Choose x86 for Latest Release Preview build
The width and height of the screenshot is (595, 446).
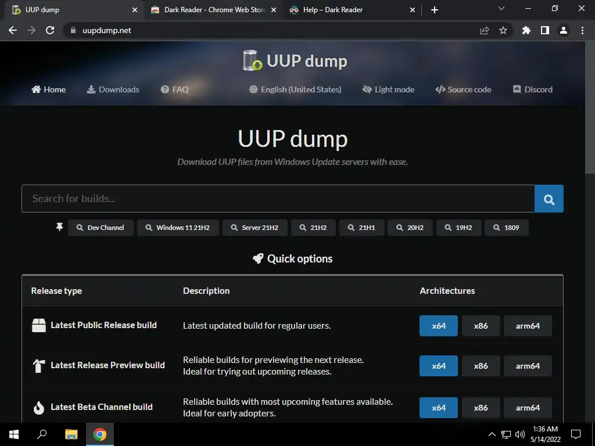coord(481,366)
